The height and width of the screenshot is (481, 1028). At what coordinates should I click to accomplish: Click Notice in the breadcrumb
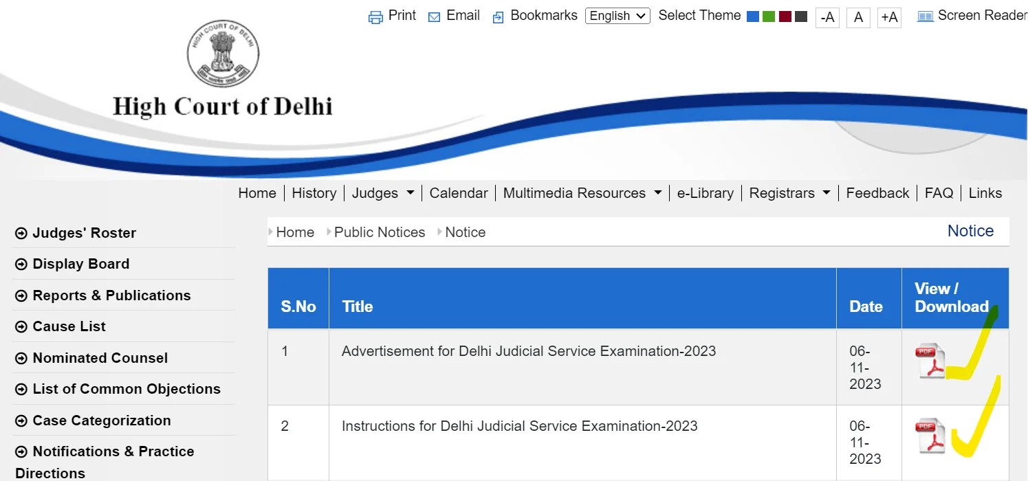(x=466, y=232)
